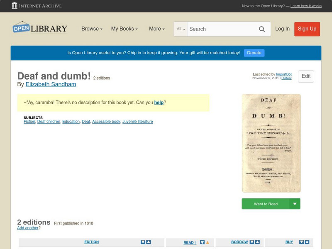Image resolution: width=332 pixels, height=249 pixels.
Task: Expand the Want to Read options arrow
Action: point(295,204)
